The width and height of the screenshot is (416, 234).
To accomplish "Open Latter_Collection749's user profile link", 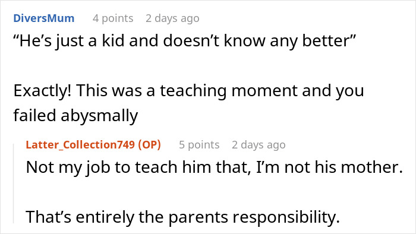I will coord(80,145).
